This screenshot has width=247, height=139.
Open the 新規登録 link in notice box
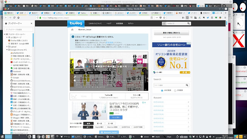[x=109, y=42]
